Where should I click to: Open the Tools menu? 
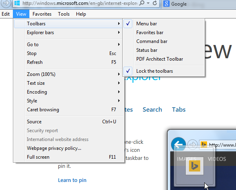pyautogui.click(x=64, y=14)
